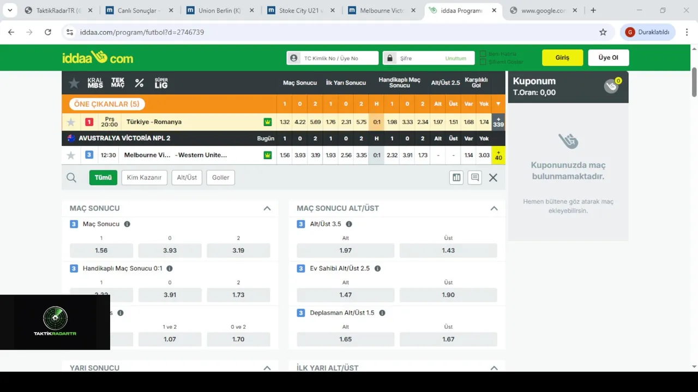Collapse the Maç Sonucu section
The height and width of the screenshot is (392, 698).
267,208
